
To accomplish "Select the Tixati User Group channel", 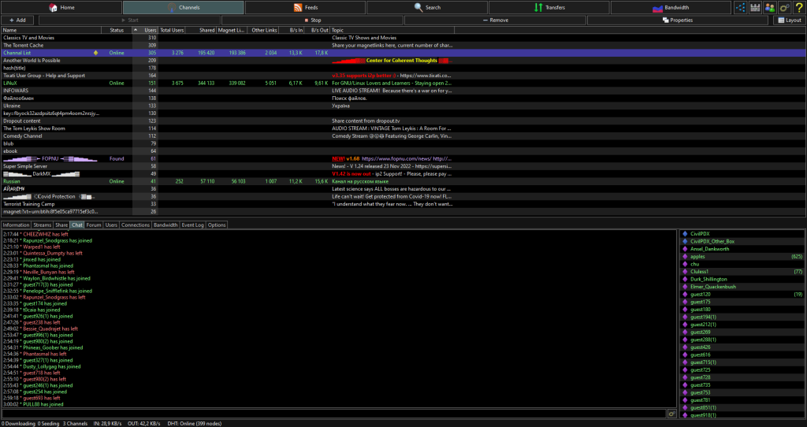I will coord(403,76).
